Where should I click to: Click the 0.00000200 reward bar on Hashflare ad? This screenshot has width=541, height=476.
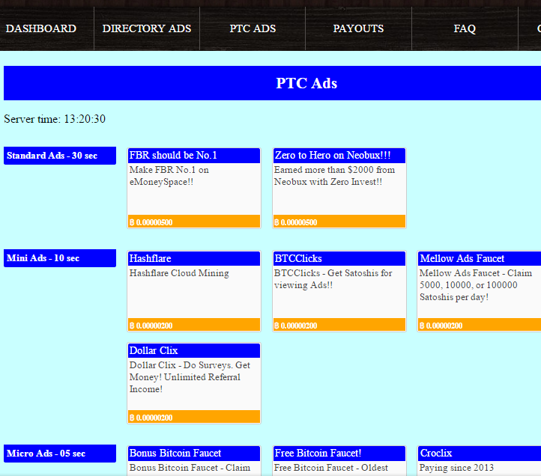(x=194, y=325)
